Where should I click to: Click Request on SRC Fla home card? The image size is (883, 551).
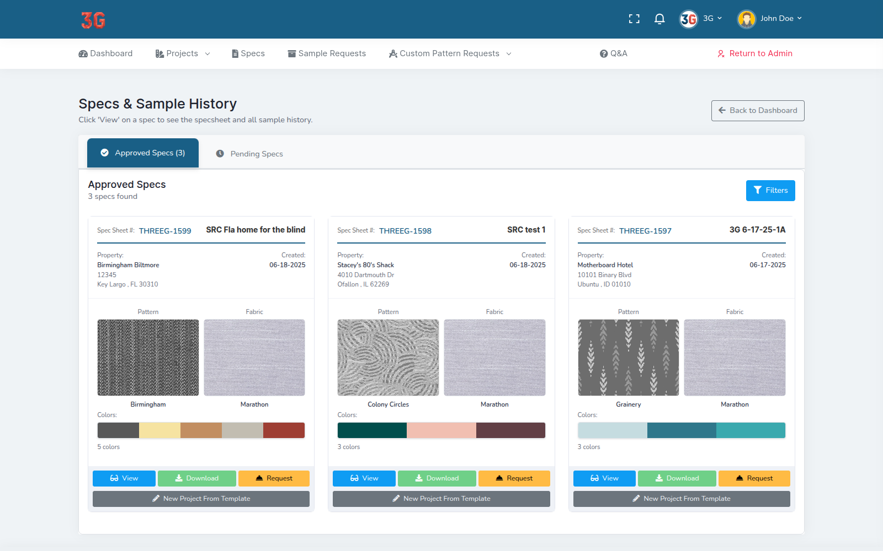(274, 478)
